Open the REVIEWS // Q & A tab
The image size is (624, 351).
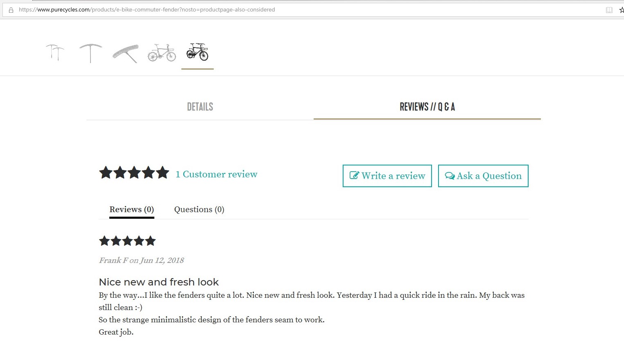click(x=427, y=107)
